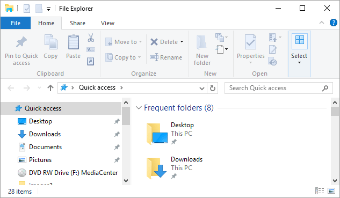The height and width of the screenshot is (198, 340).
Task: Click the Help question mark icon
Action: tap(333, 23)
